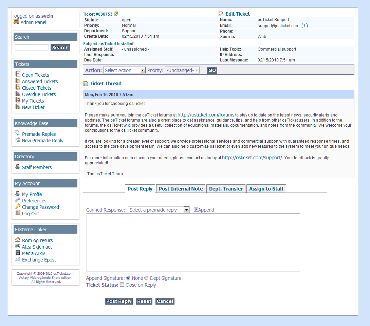The width and height of the screenshot is (370, 326).
Task: Click the Preferences wrench icon
Action: [18, 200]
